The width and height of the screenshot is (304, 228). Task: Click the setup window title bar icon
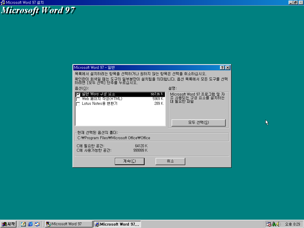click(x=3, y=2)
